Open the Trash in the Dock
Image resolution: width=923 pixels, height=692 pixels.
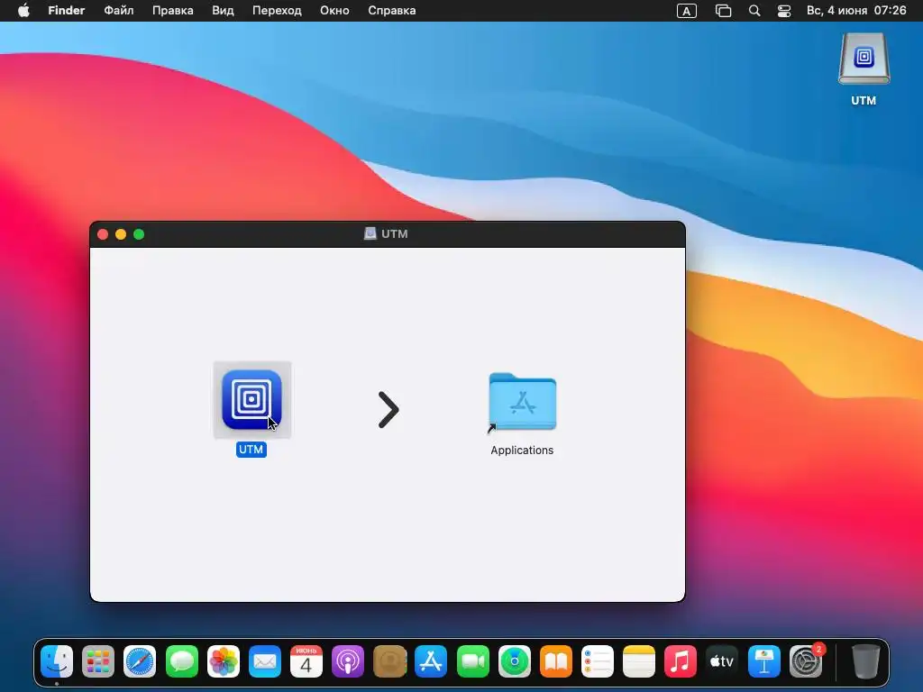tap(866, 661)
